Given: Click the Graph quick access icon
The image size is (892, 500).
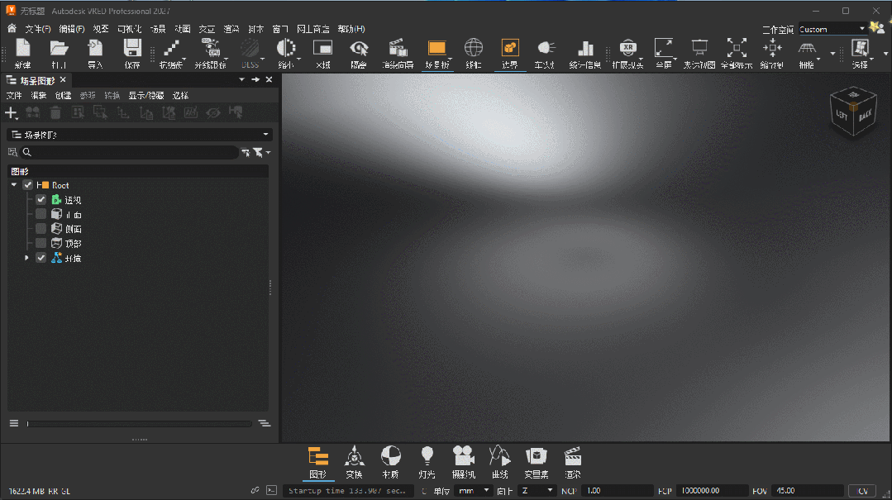Looking at the screenshot, I should (318, 457).
